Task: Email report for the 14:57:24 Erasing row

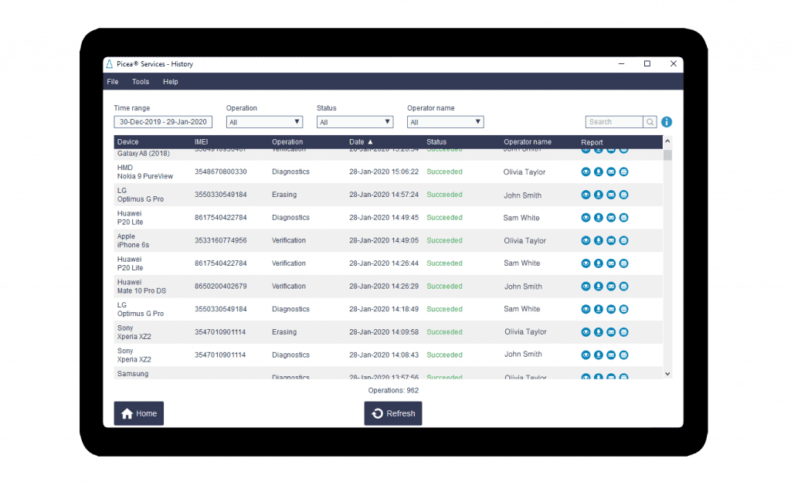Action: pos(611,195)
